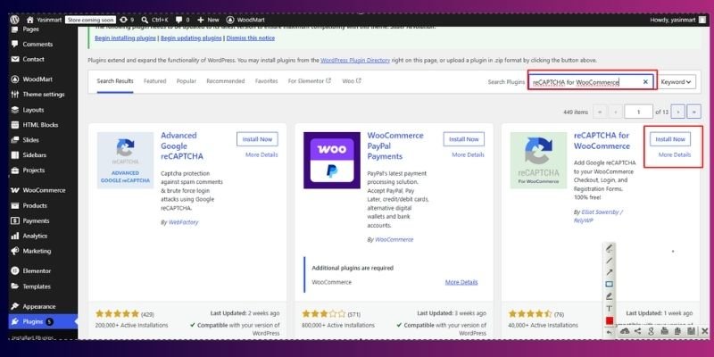Go to last page of results
This screenshot has height=357, width=714.
click(x=694, y=112)
